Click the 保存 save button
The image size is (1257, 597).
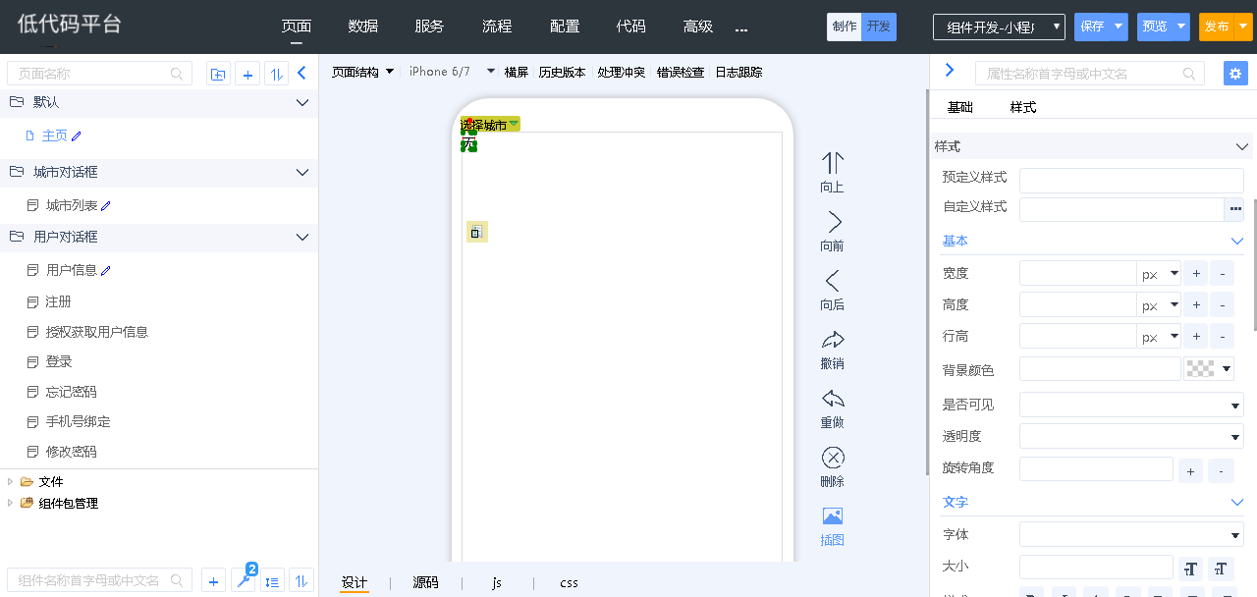point(1092,27)
